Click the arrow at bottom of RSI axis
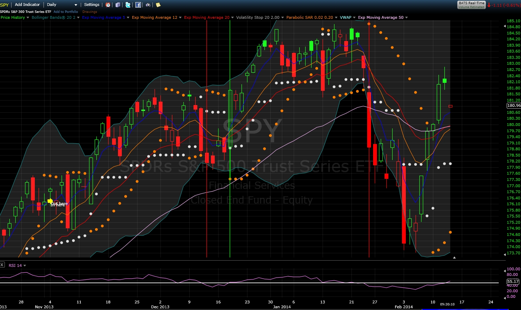The width and height of the screenshot is (521, 310). 505,298
